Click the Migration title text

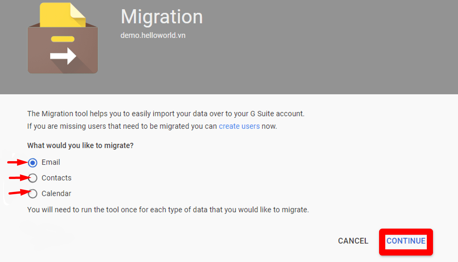pos(161,17)
